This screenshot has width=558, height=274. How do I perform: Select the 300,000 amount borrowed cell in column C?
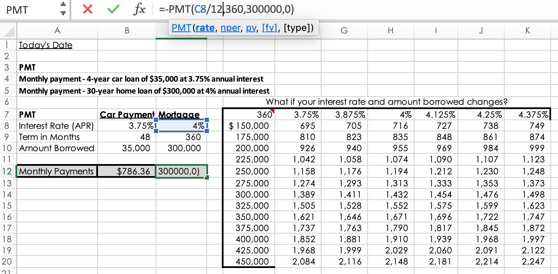point(181,148)
